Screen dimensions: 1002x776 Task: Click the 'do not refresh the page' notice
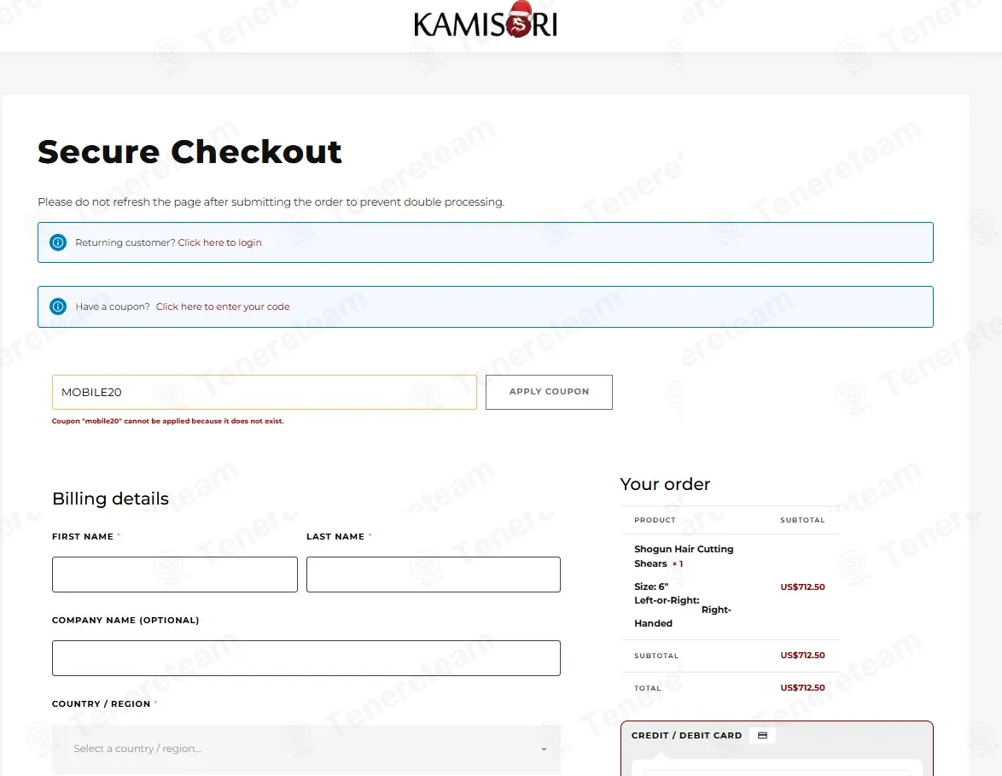[x=271, y=202]
